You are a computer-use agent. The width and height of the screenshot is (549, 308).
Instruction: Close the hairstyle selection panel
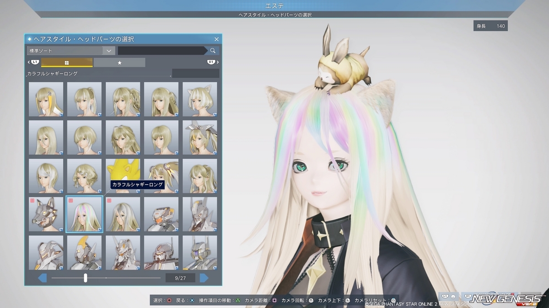[216, 39]
